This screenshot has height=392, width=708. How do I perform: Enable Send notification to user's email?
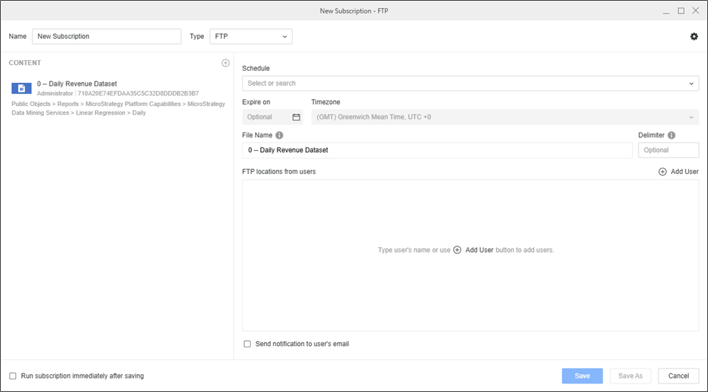pyautogui.click(x=247, y=344)
